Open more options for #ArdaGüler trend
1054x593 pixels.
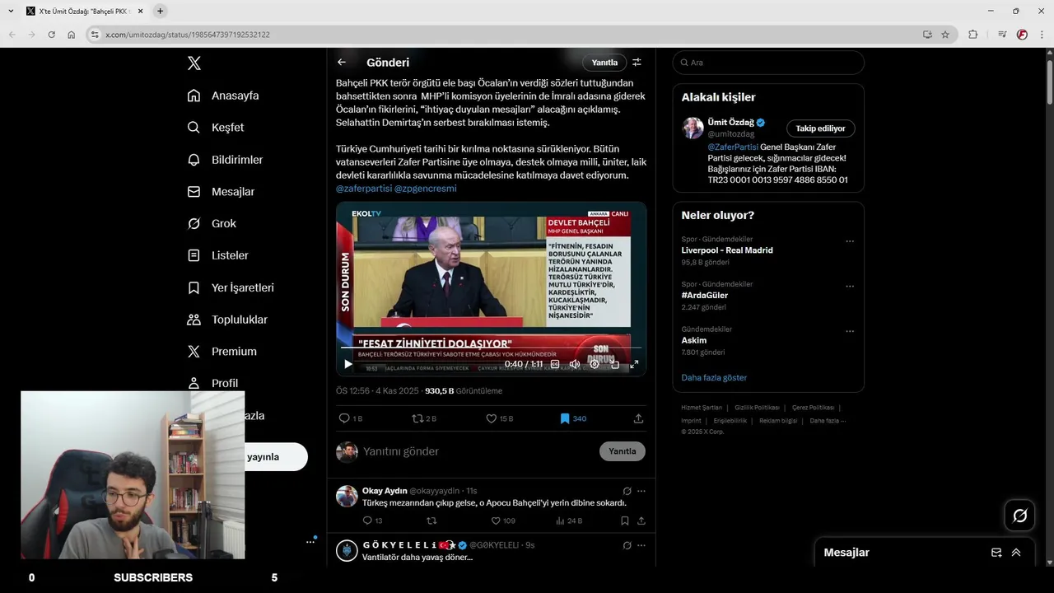850,287
